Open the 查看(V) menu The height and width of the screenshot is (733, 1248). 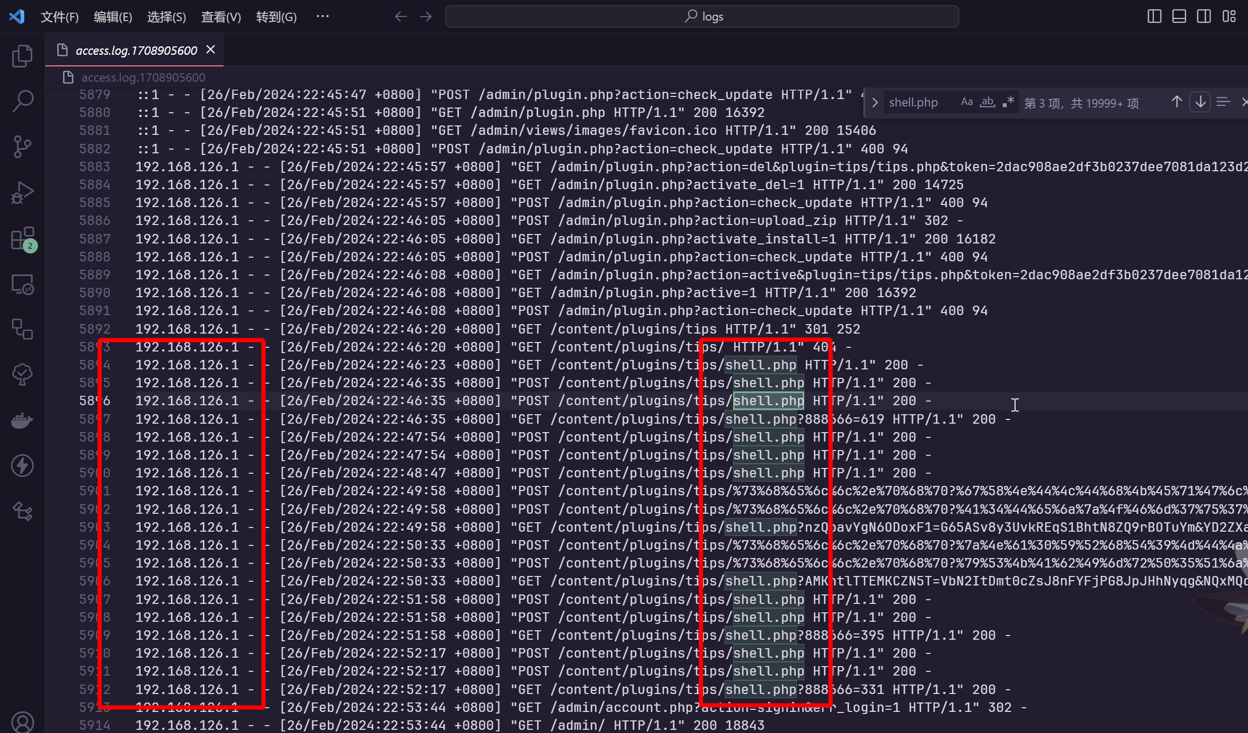[x=221, y=17]
